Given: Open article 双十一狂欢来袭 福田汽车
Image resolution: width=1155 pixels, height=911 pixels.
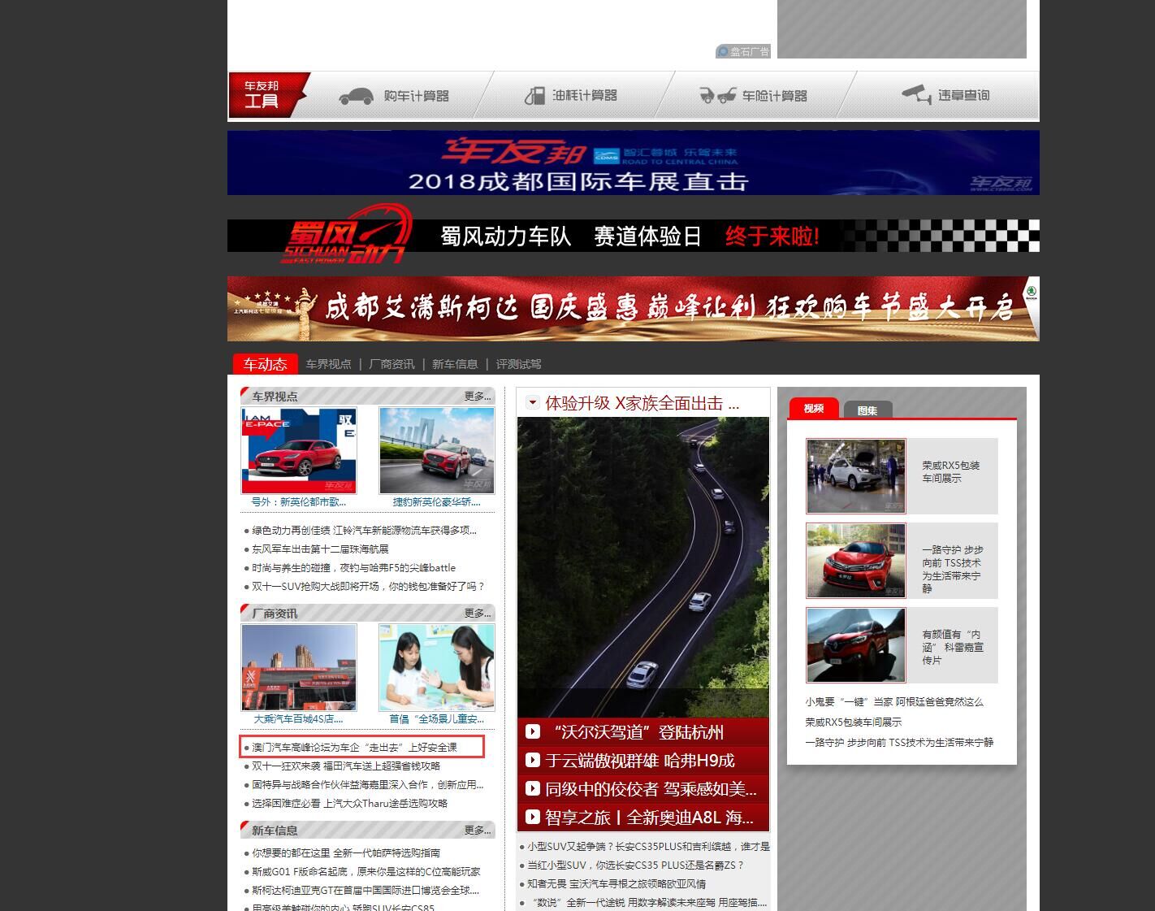Looking at the screenshot, I should pyautogui.click(x=346, y=766).
